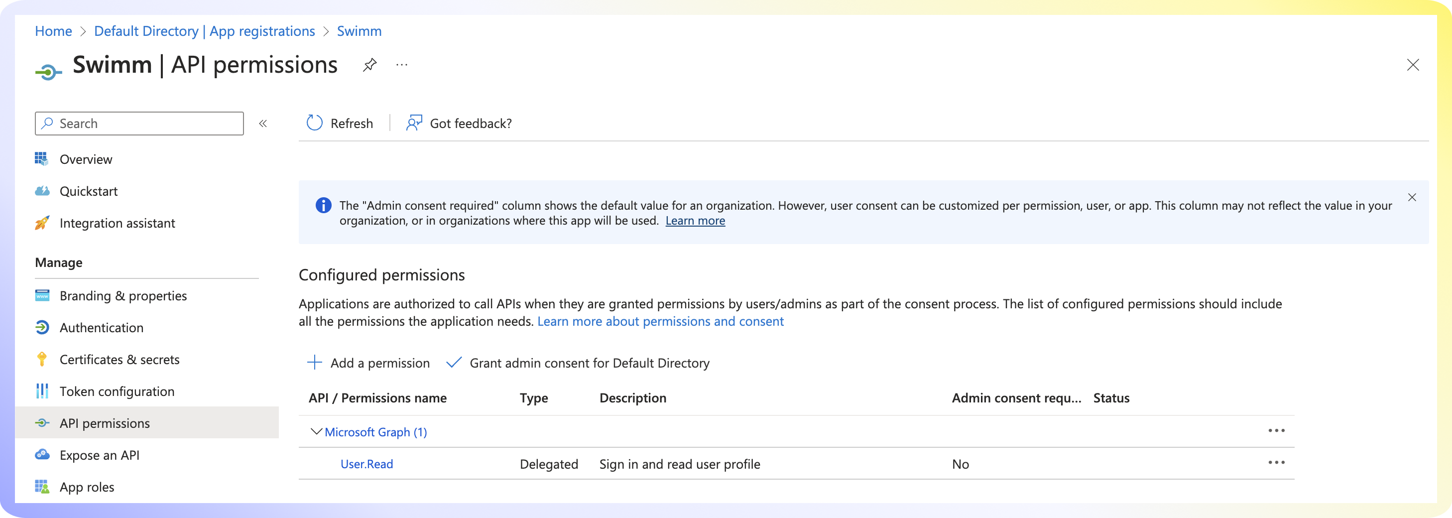1452x518 pixels.
Task: Click the App roles icon
Action: coord(42,487)
